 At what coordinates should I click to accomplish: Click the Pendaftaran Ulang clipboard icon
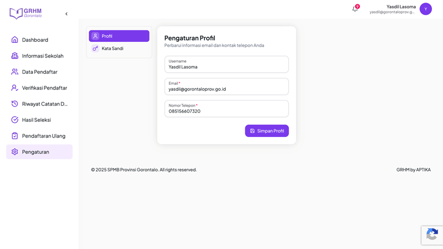(15, 136)
